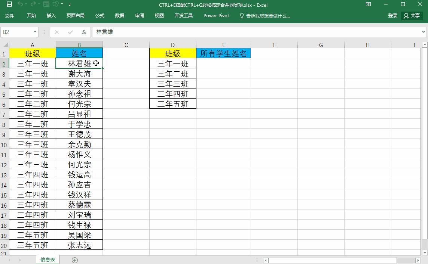Click the Insert Function (fx) icon

coord(84,32)
